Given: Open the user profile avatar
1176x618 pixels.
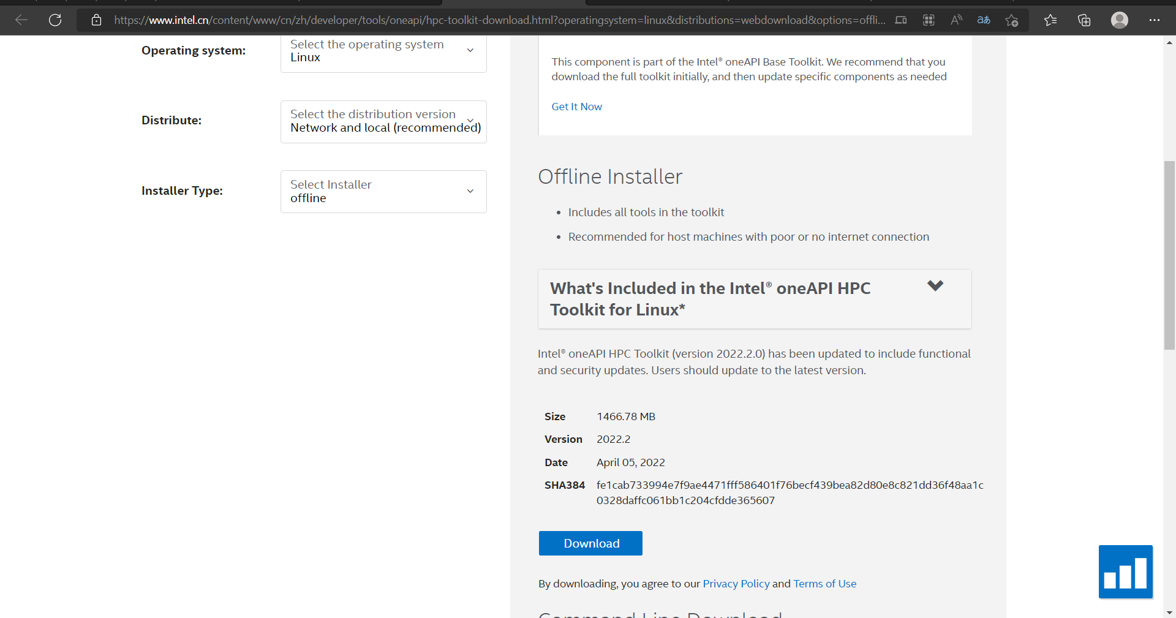Looking at the screenshot, I should click(x=1120, y=20).
